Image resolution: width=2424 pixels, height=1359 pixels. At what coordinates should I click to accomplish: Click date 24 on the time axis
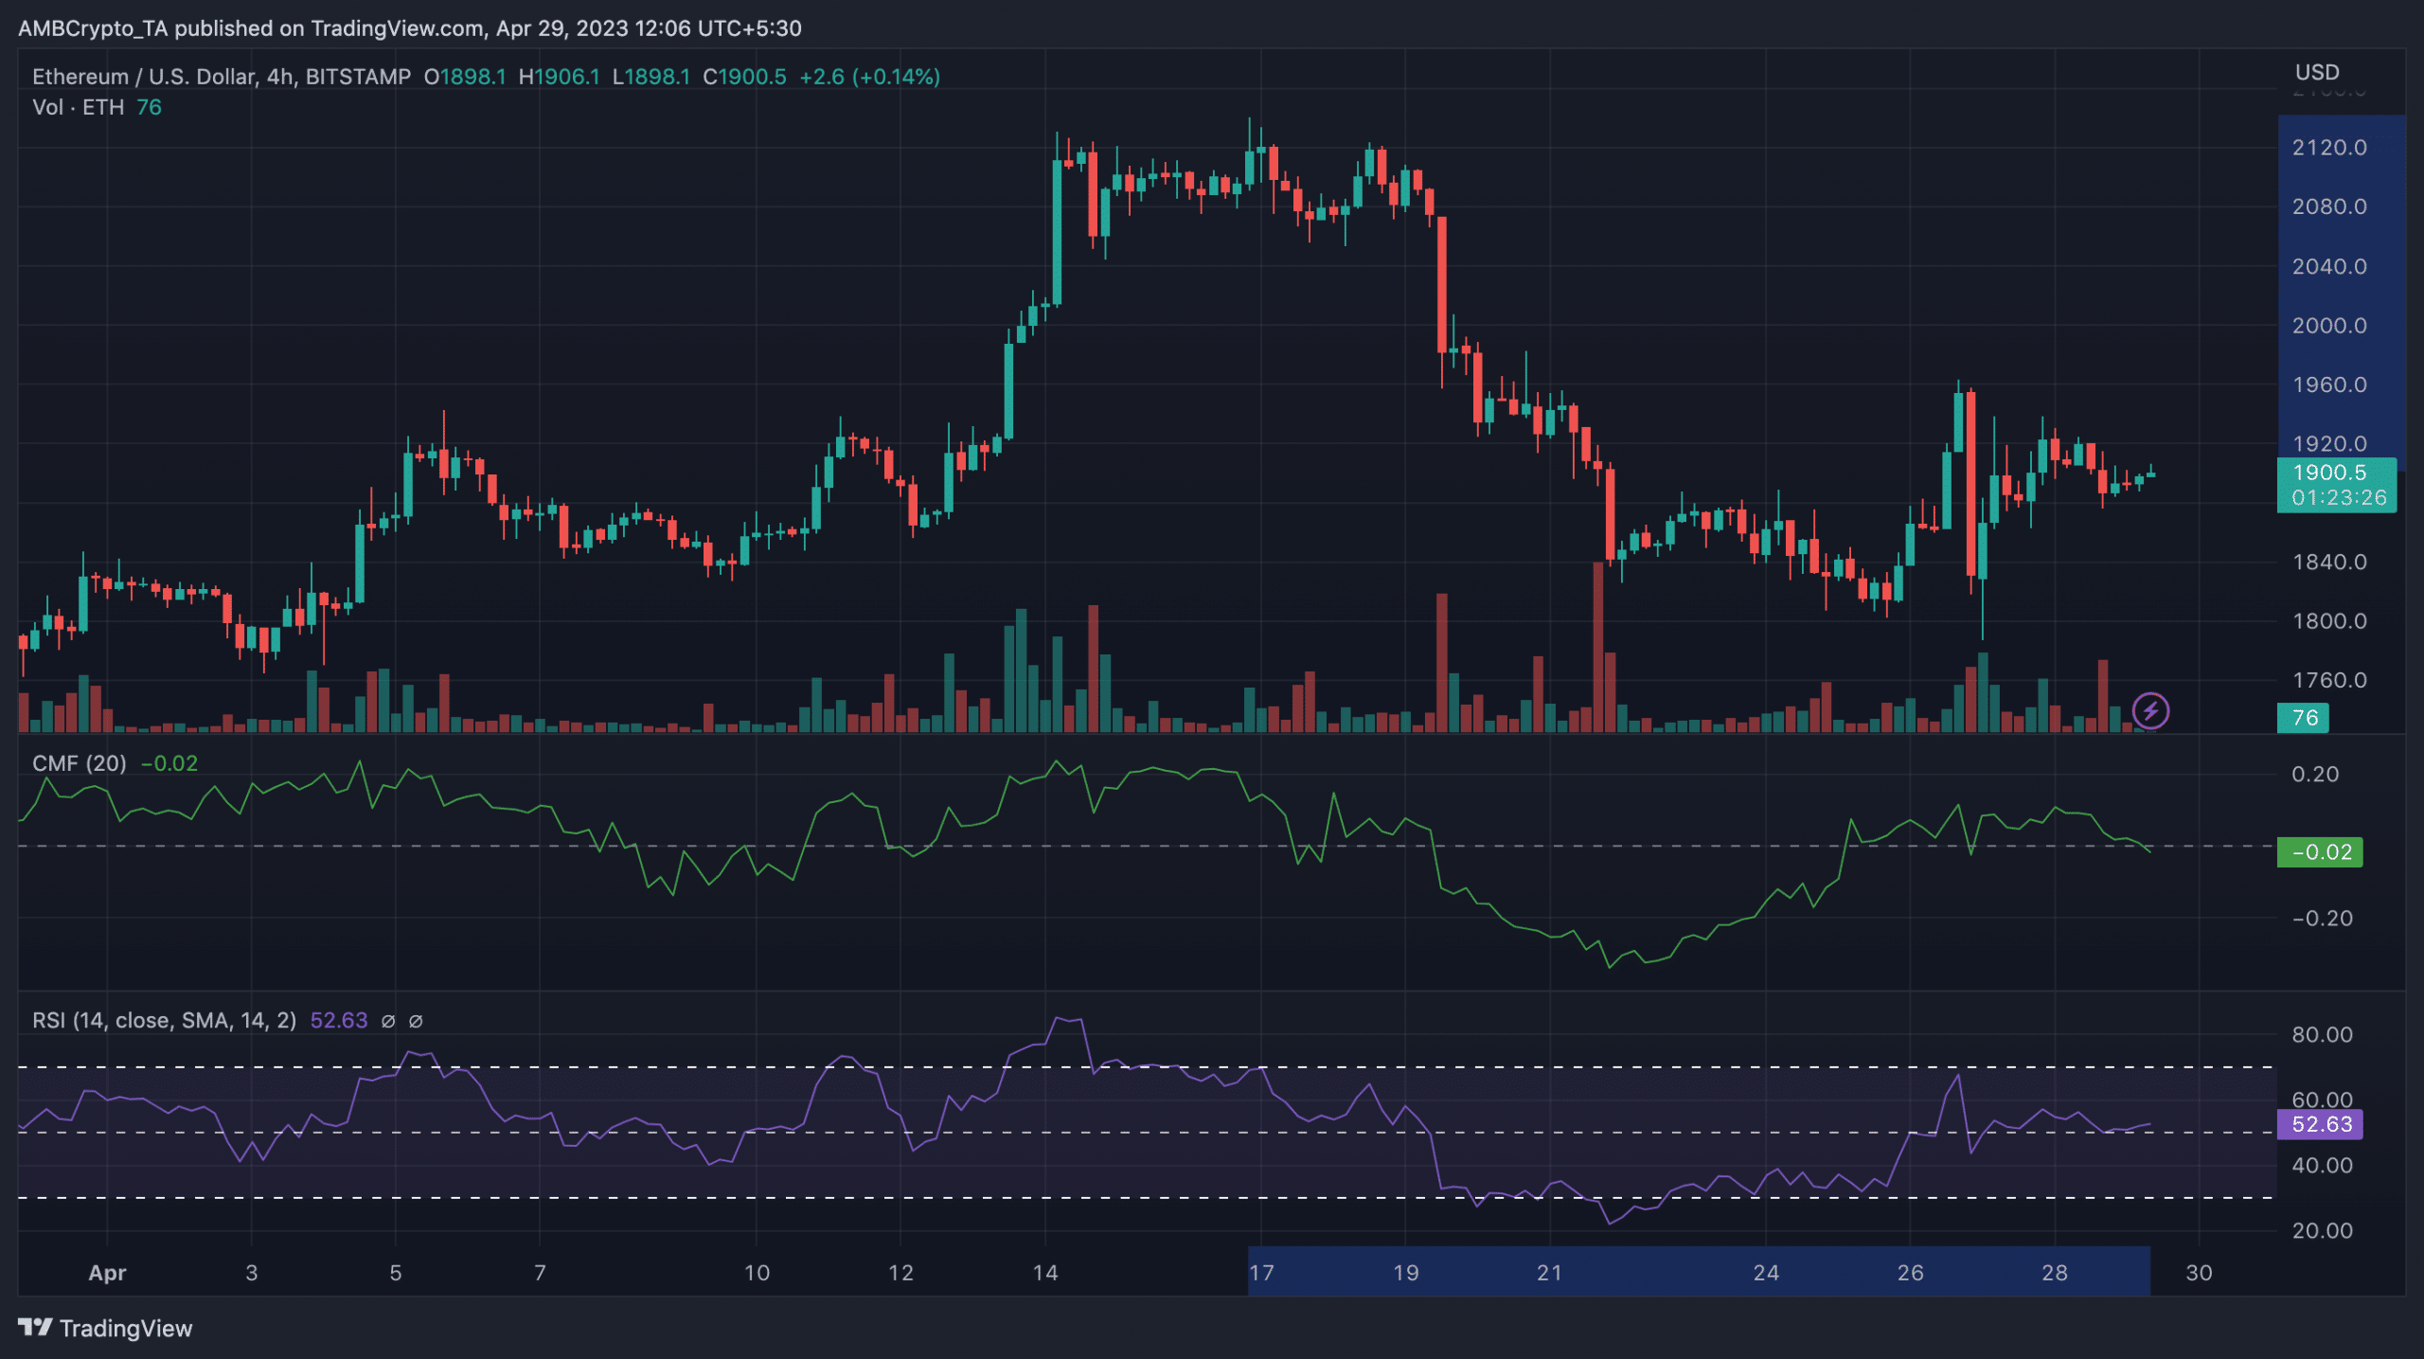point(1766,1273)
